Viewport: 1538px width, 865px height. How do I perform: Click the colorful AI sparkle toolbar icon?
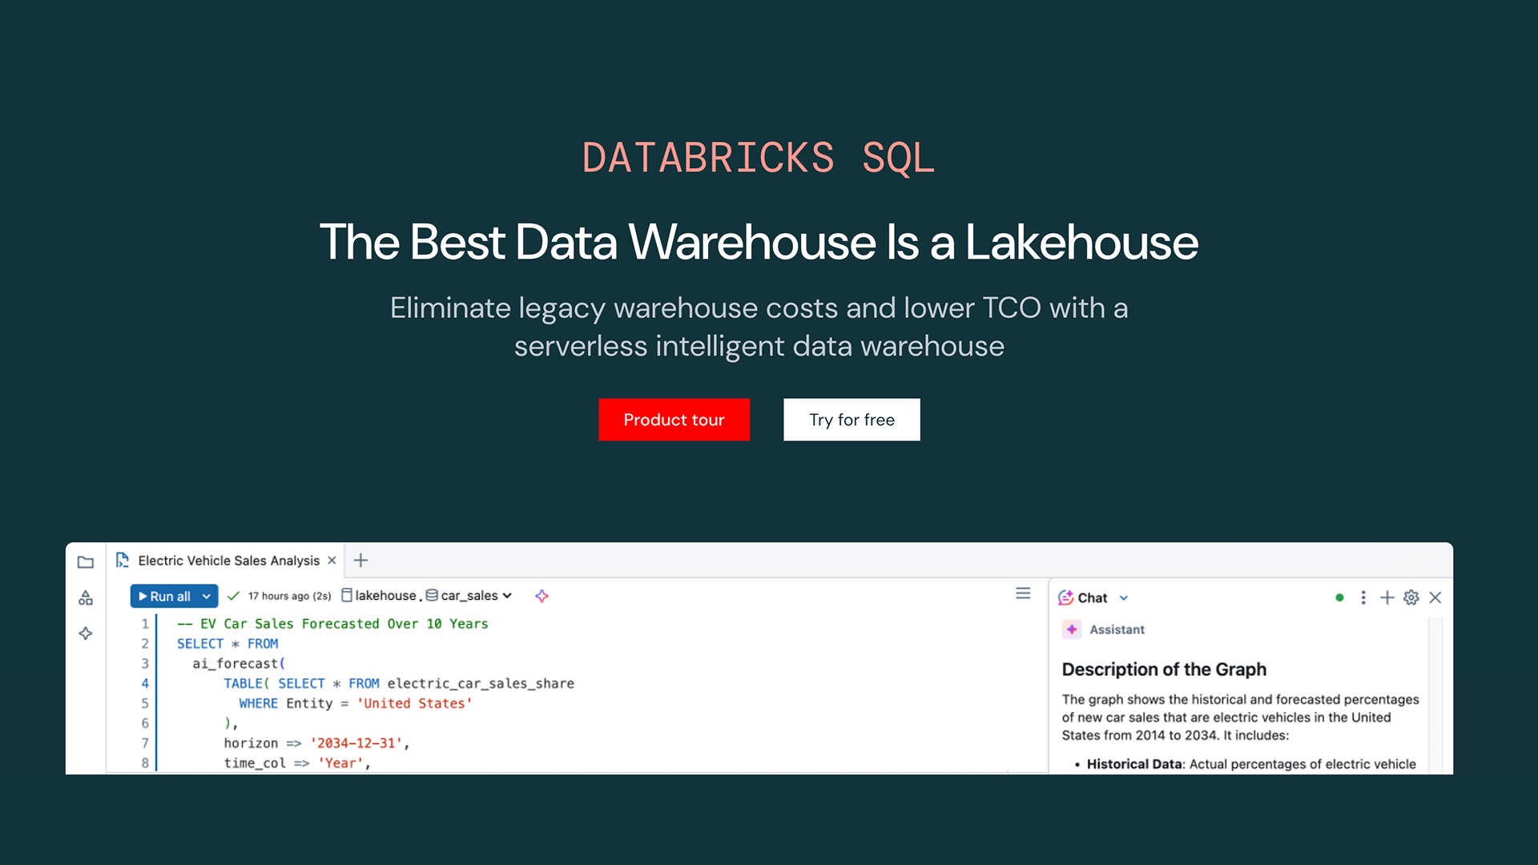tap(542, 596)
